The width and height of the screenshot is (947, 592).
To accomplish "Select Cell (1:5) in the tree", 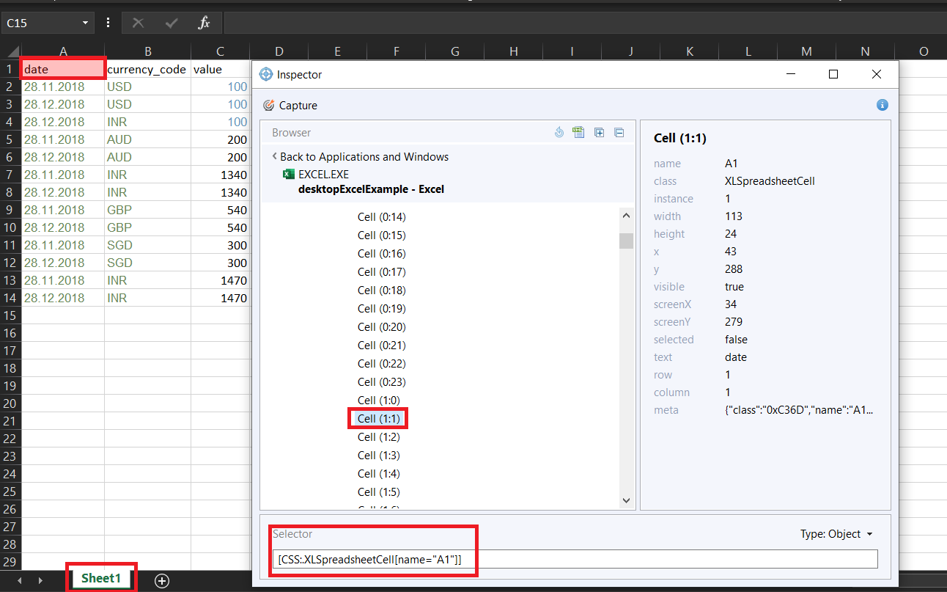I will point(378,492).
